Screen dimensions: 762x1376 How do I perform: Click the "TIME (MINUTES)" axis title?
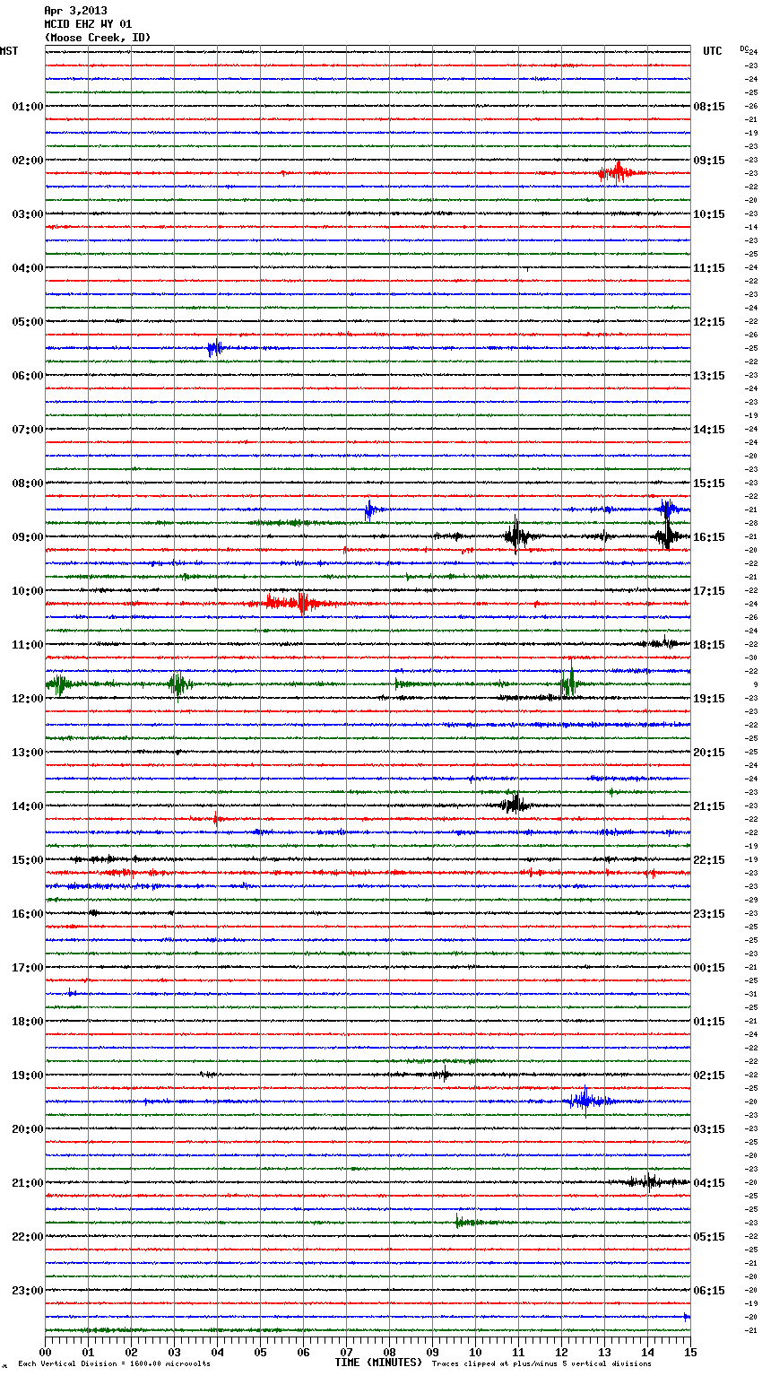coord(378,1362)
